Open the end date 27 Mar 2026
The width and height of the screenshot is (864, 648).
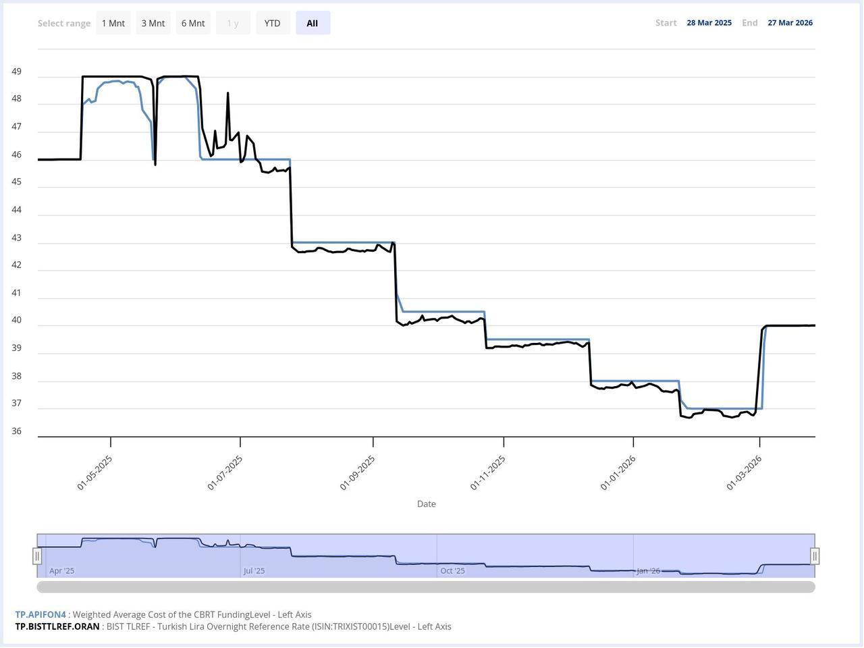click(x=790, y=22)
